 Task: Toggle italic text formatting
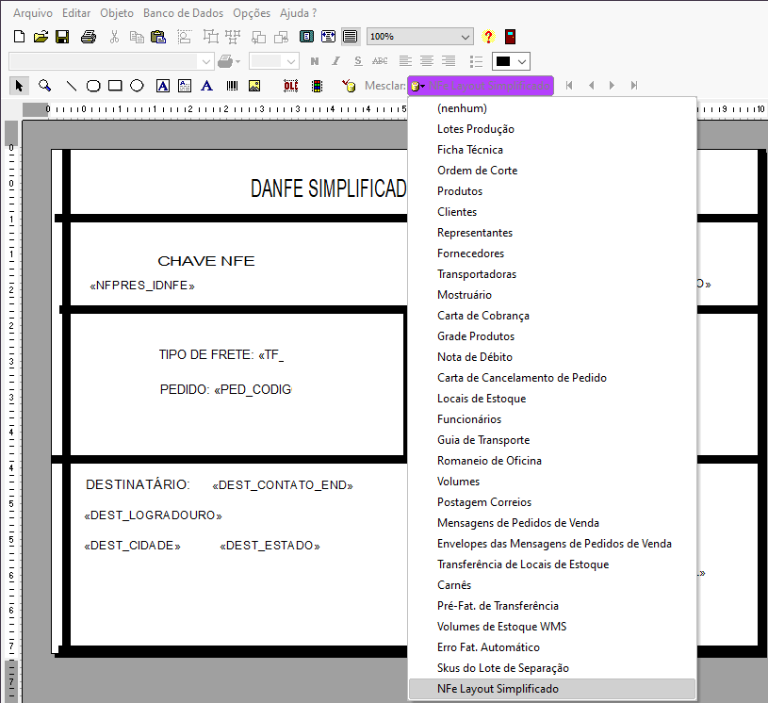coord(335,61)
